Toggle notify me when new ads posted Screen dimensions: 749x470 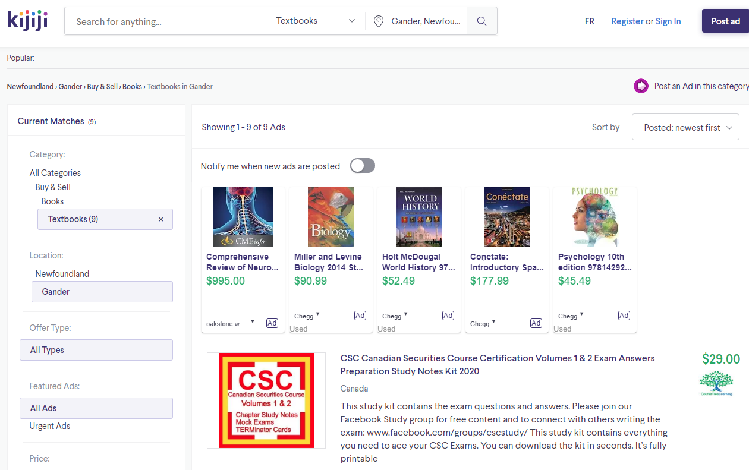coord(362,166)
